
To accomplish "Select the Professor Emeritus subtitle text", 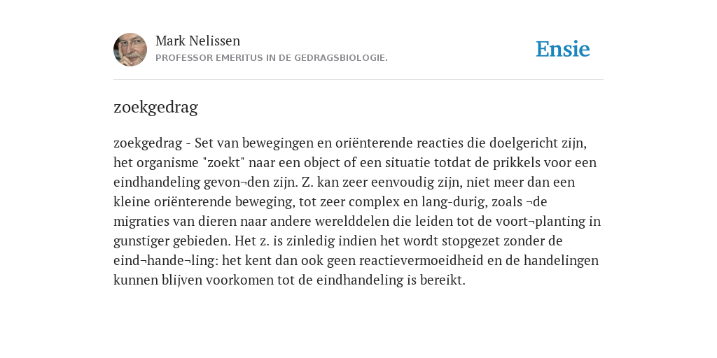I will [272, 58].
